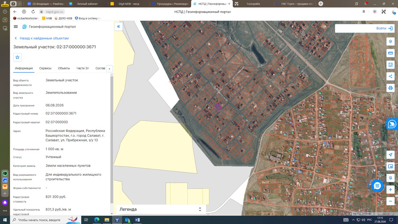Show hidden system tray icons
The image size is (398, 224).
(x=353, y=220)
